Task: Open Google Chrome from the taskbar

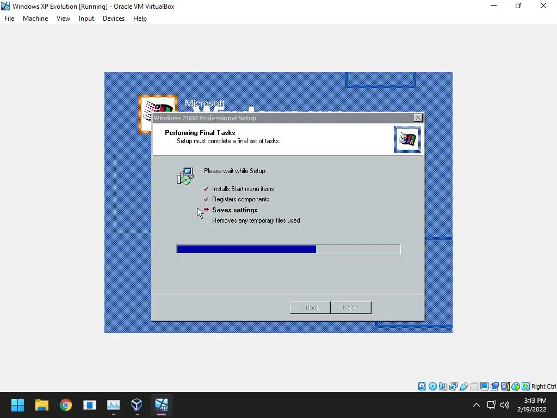Action: coord(66,405)
